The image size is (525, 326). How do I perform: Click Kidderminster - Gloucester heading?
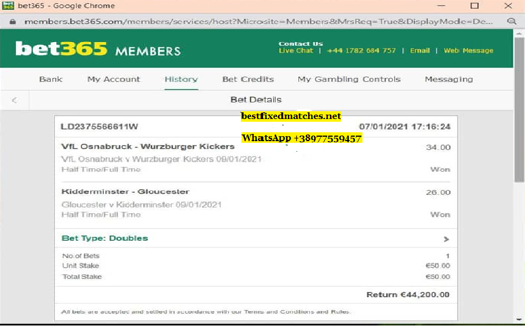click(125, 192)
